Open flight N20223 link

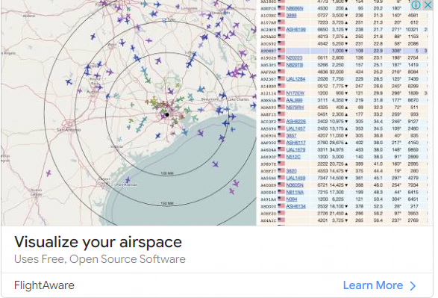[294, 58]
